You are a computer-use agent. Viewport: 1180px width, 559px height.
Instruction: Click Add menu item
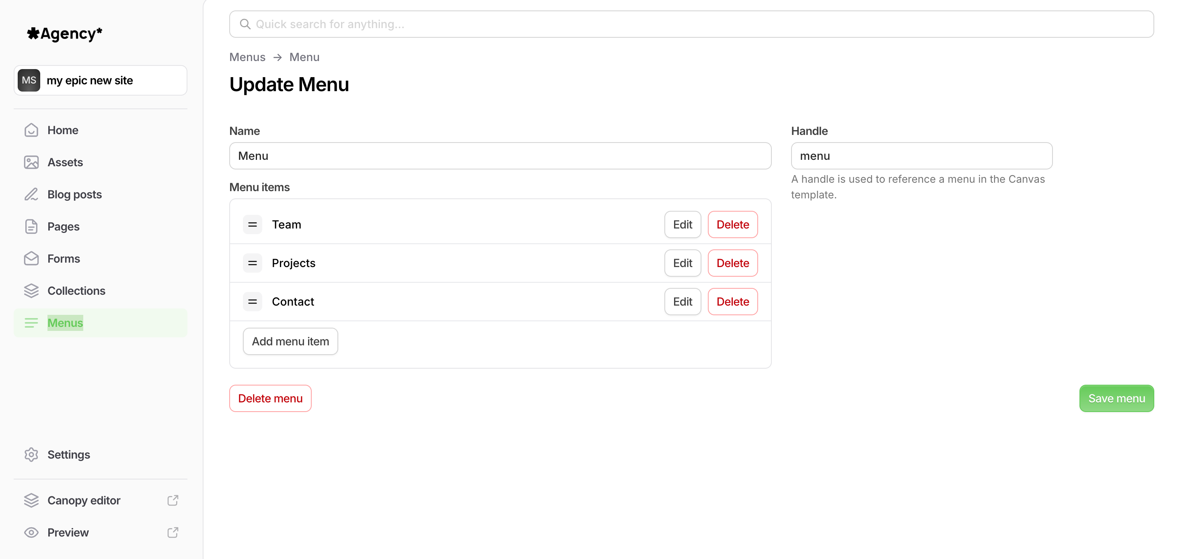coord(290,341)
